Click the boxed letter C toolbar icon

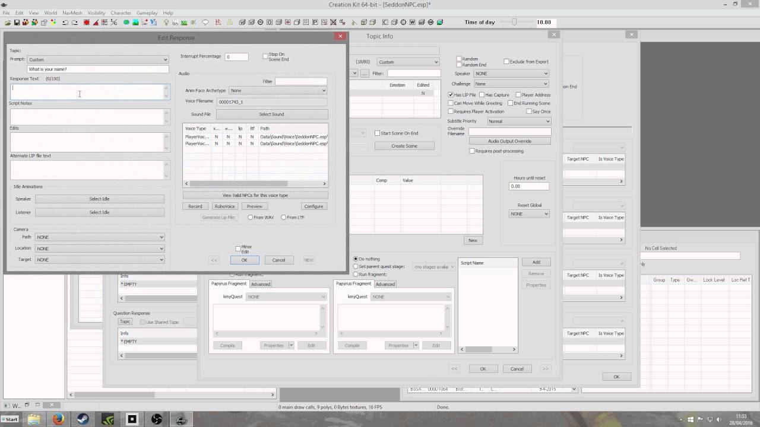[385, 23]
